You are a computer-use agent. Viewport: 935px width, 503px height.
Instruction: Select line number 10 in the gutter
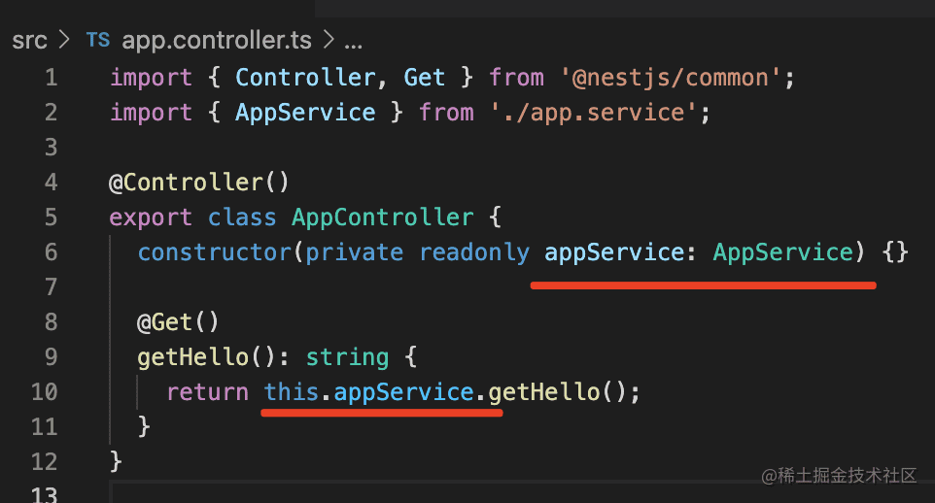(45, 392)
